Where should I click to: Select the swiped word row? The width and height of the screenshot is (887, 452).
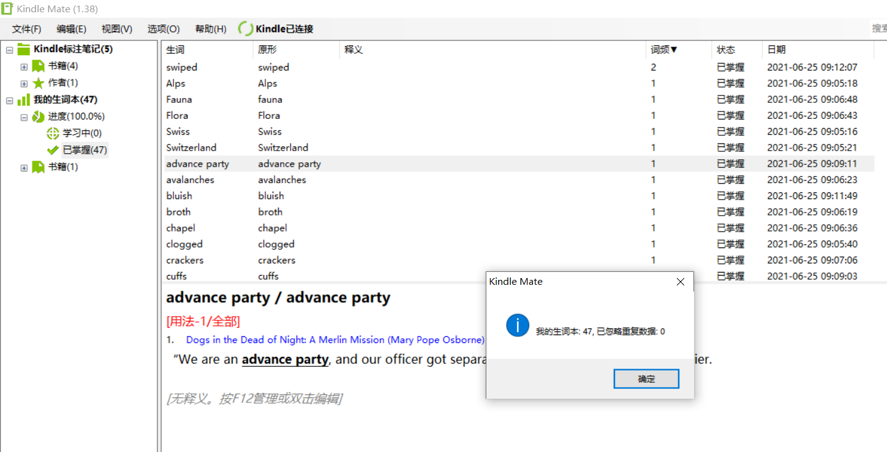pyautogui.click(x=518, y=67)
